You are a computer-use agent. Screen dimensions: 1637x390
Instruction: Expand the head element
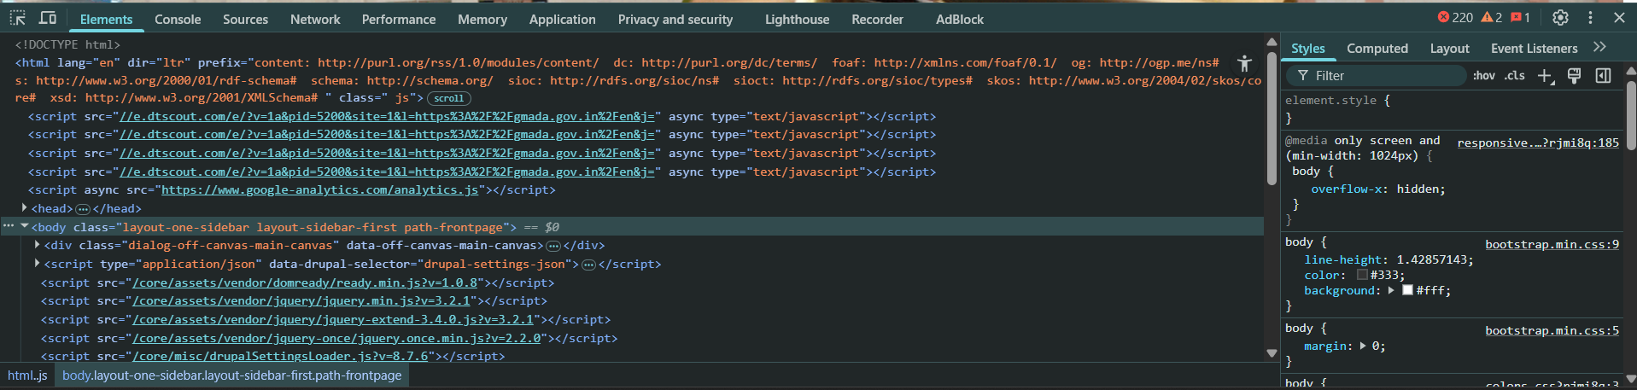tap(24, 207)
